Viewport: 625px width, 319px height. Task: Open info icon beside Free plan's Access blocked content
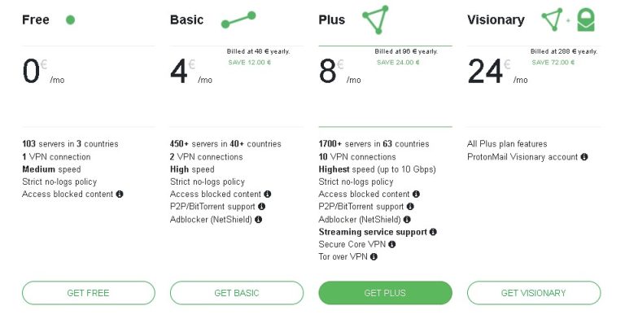120,194
